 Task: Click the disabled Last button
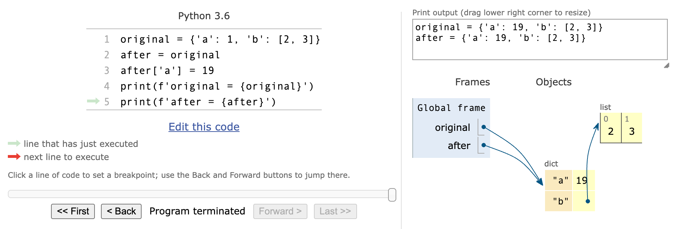tap(335, 211)
